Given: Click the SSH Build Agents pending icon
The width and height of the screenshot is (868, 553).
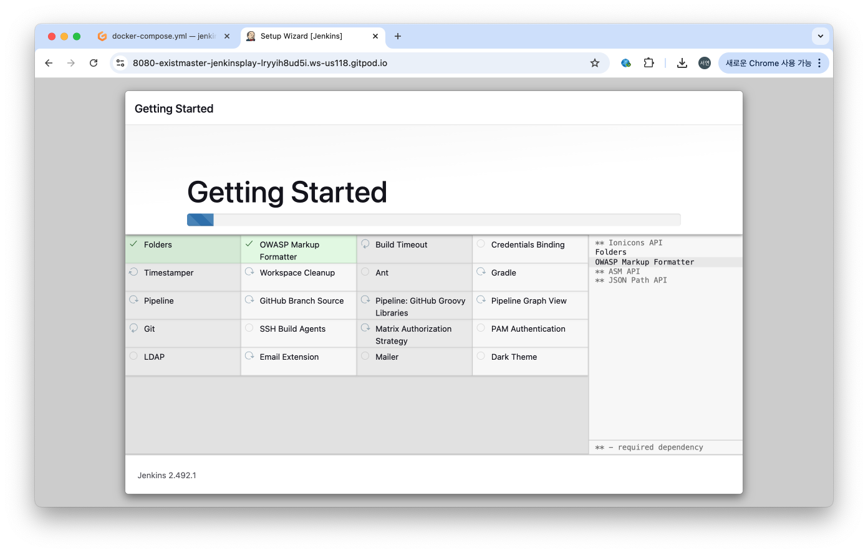Looking at the screenshot, I should coord(249,328).
